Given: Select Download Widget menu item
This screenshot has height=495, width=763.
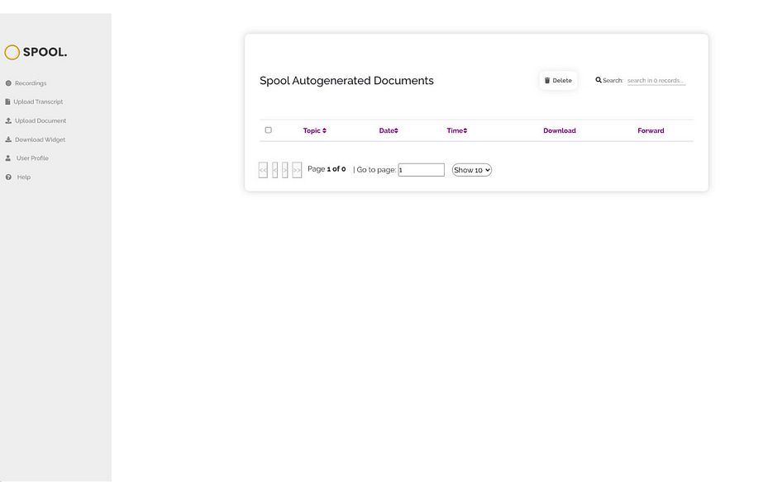Looking at the screenshot, I should [x=40, y=139].
